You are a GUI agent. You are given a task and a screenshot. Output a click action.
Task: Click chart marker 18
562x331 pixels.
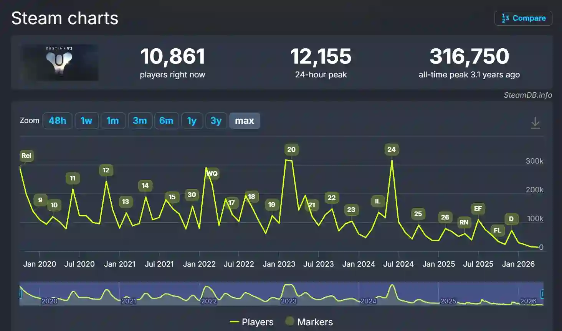click(251, 197)
